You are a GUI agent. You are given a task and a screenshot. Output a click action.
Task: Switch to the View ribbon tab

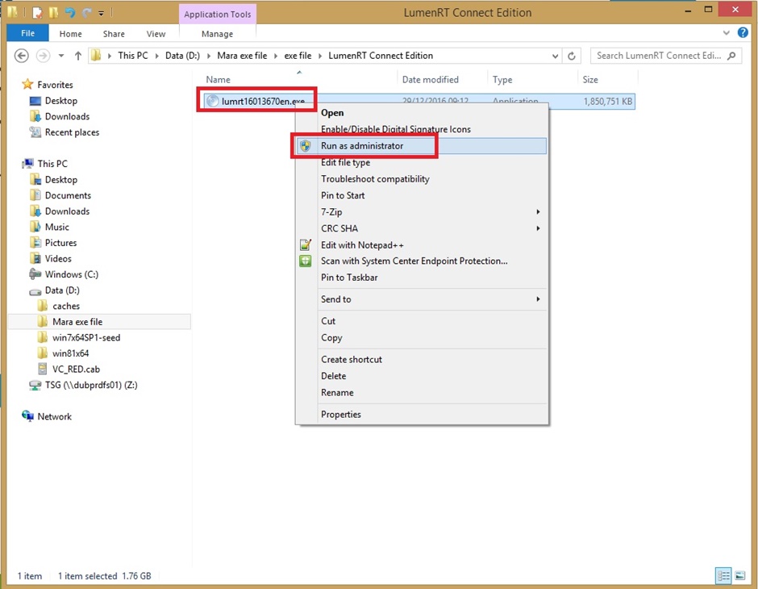[156, 34]
